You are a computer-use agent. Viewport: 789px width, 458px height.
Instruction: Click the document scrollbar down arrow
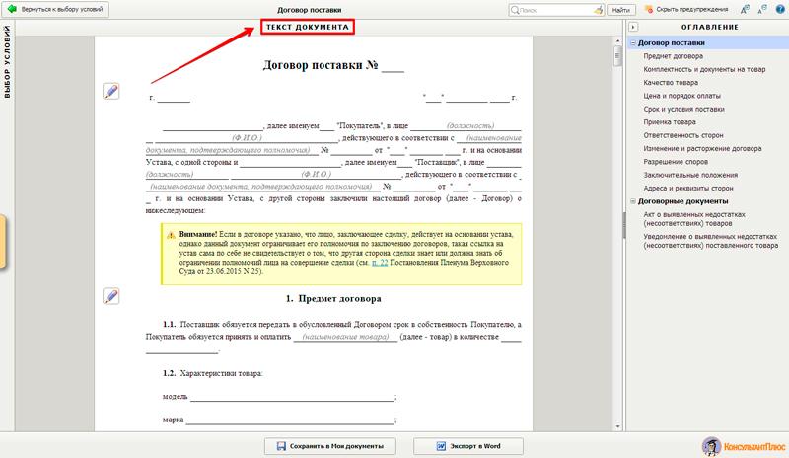[x=618, y=426]
